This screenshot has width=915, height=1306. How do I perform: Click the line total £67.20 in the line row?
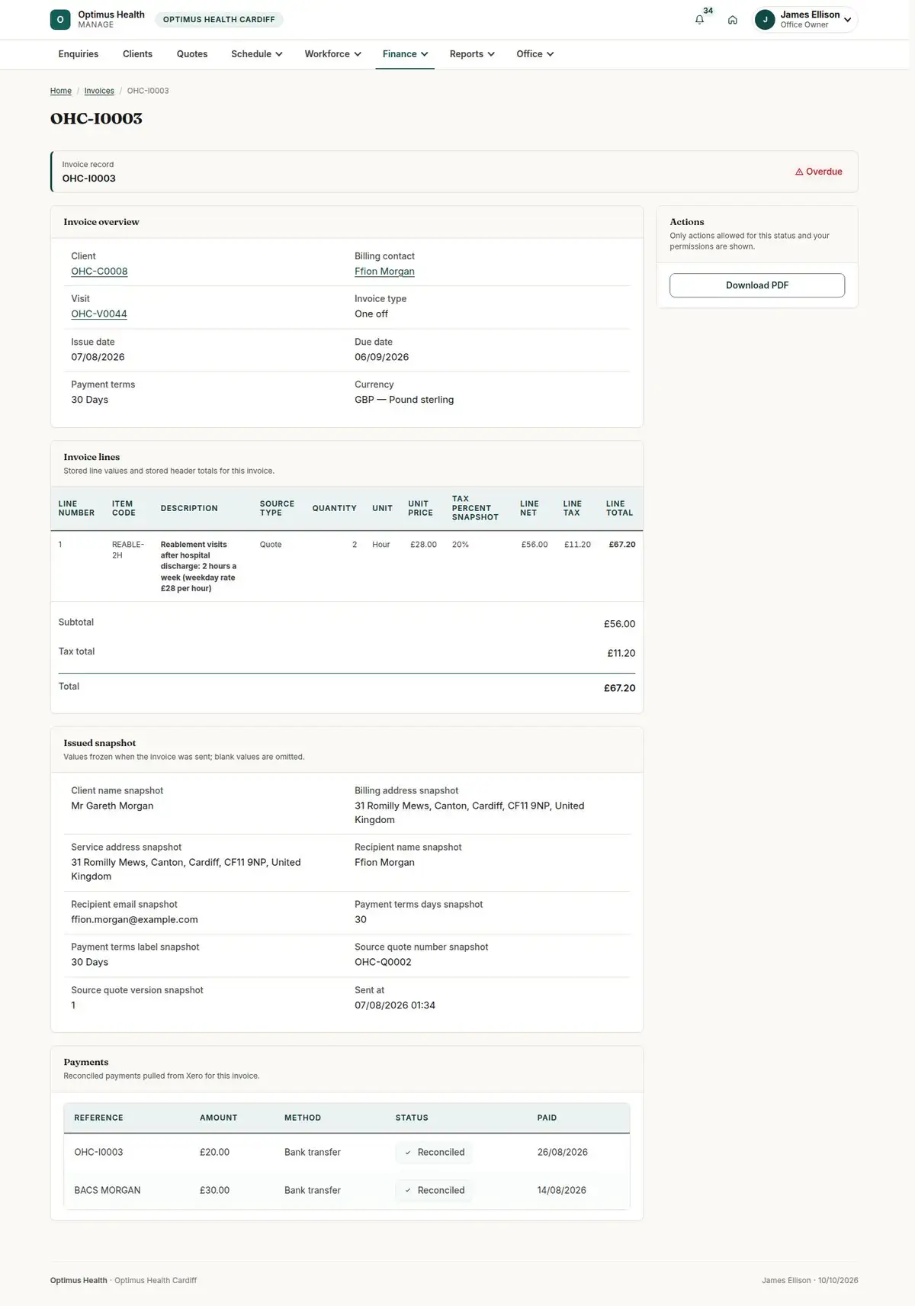(622, 545)
